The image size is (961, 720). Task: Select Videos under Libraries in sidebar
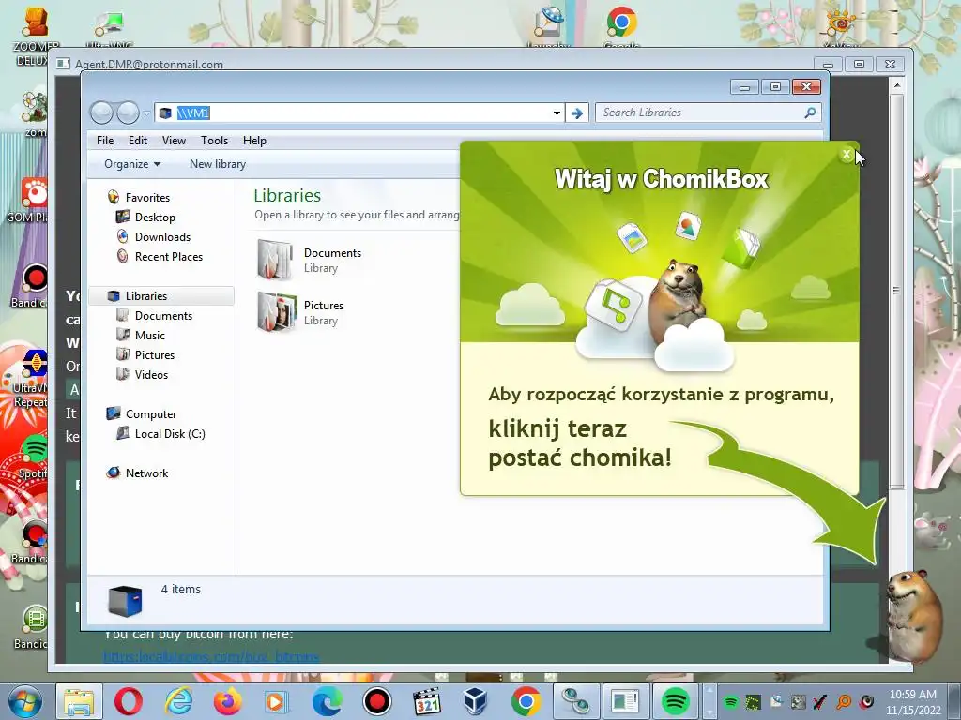pyautogui.click(x=151, y=374)
